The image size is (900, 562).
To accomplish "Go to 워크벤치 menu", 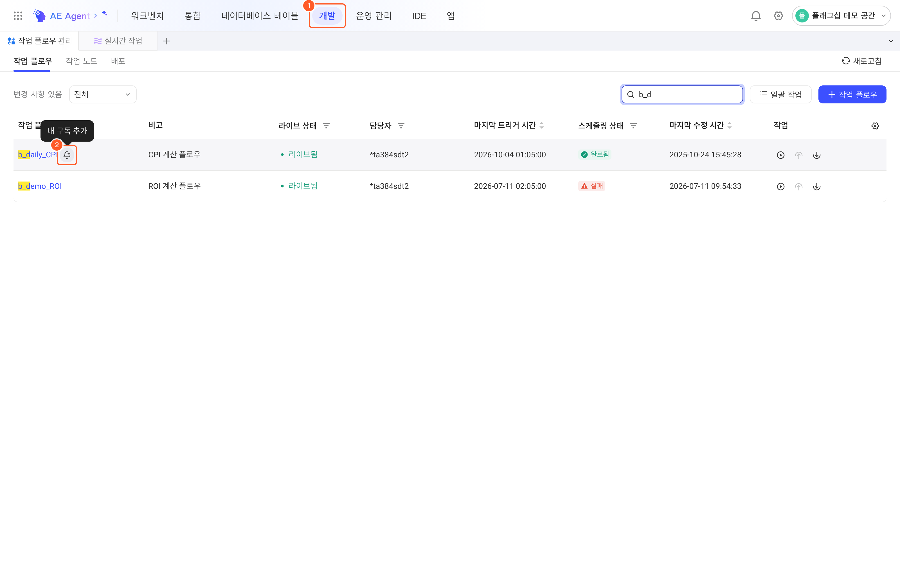I will tap(147, 16).
